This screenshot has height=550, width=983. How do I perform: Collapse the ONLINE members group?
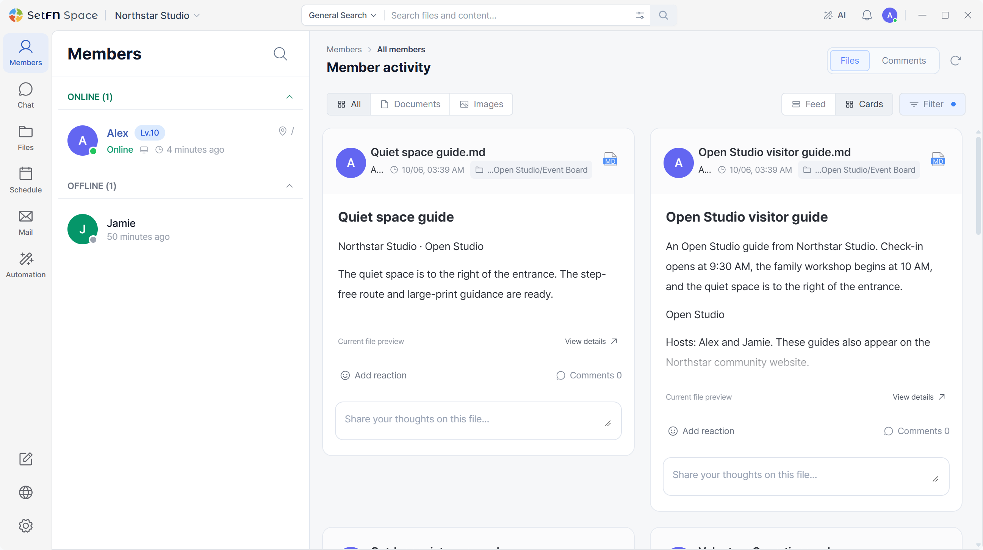(289, 97)
